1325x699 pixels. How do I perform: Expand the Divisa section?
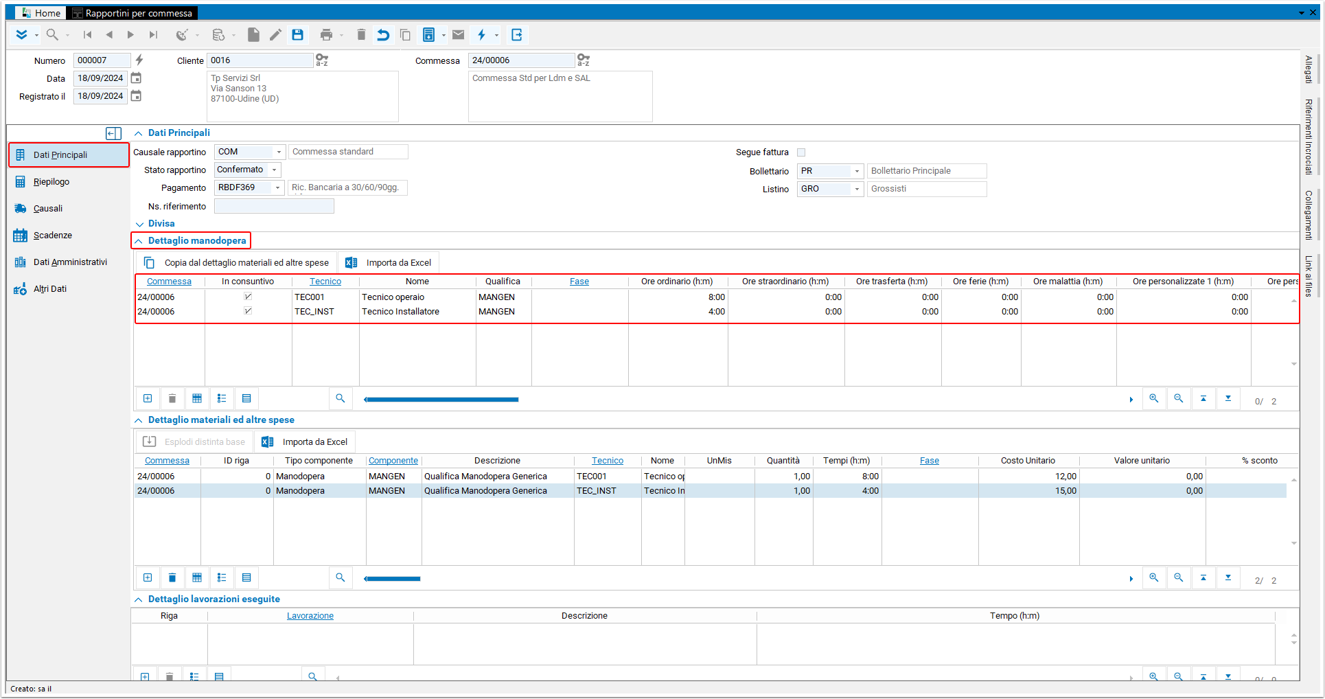click(139, 224)
